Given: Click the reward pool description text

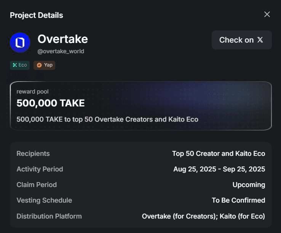Looking at the screenshot, I should (x=107, y=119).
